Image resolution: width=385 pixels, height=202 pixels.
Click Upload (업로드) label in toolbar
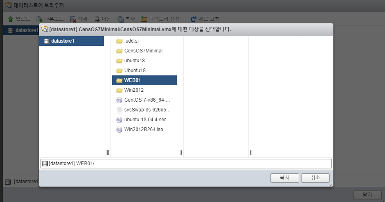(x=23, y=19)
